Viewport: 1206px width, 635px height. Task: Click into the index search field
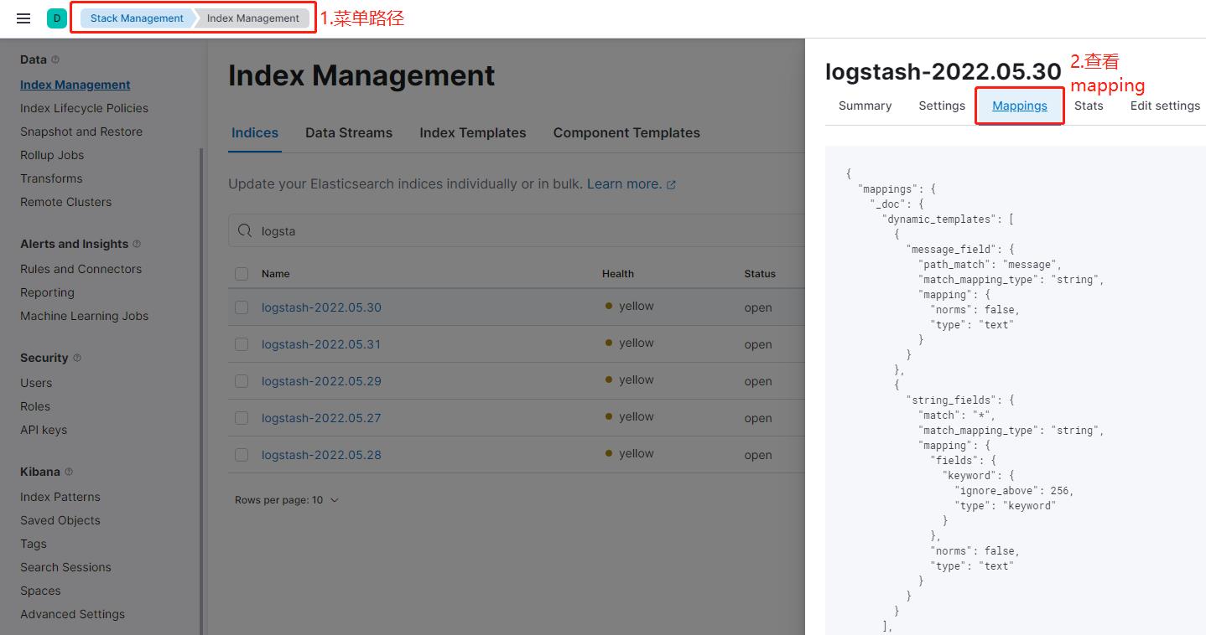point(517,231)
